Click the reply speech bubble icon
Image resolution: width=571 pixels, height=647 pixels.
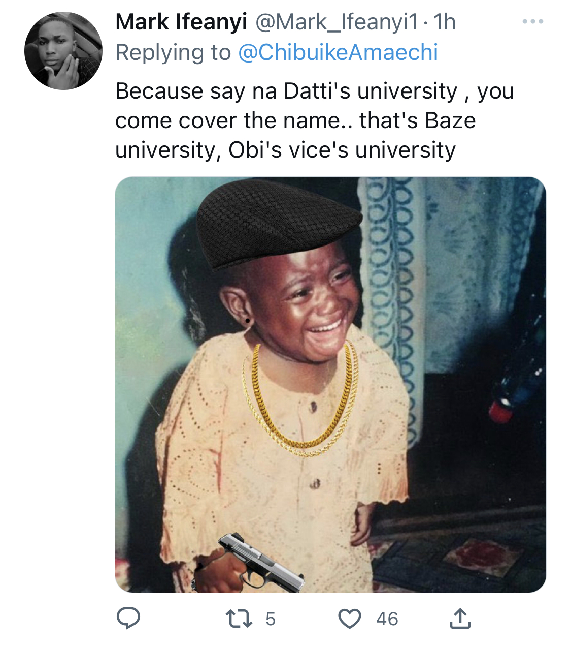pos(128,618)
